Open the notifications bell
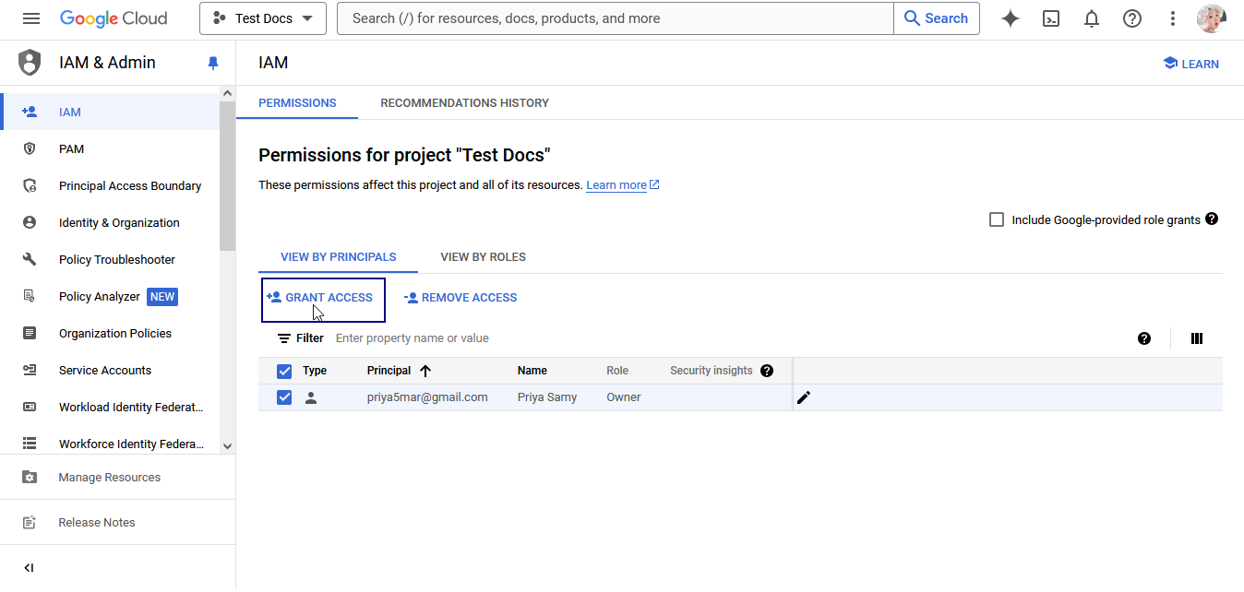Image resolution: width=1244 pixels, height=592 pixels. 1092,18
